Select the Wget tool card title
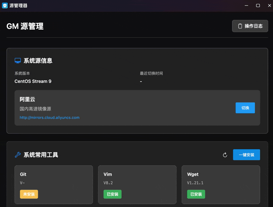 pos(193,174)
